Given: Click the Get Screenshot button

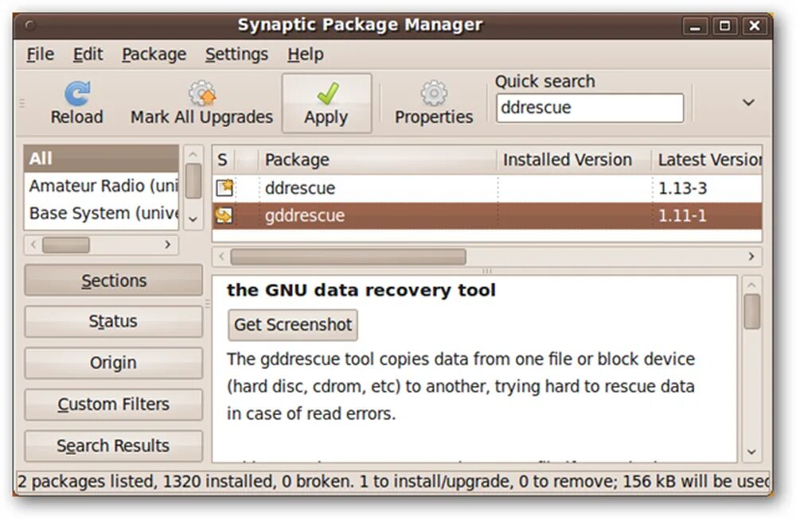Looking at the screenshot, I should coord(292,324).
